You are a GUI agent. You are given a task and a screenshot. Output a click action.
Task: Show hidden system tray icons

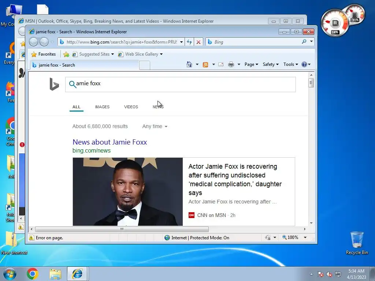(311, 274)
